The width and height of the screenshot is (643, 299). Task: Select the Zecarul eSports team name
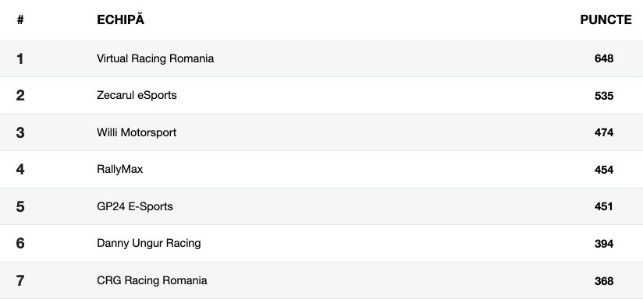click(137, 95)
